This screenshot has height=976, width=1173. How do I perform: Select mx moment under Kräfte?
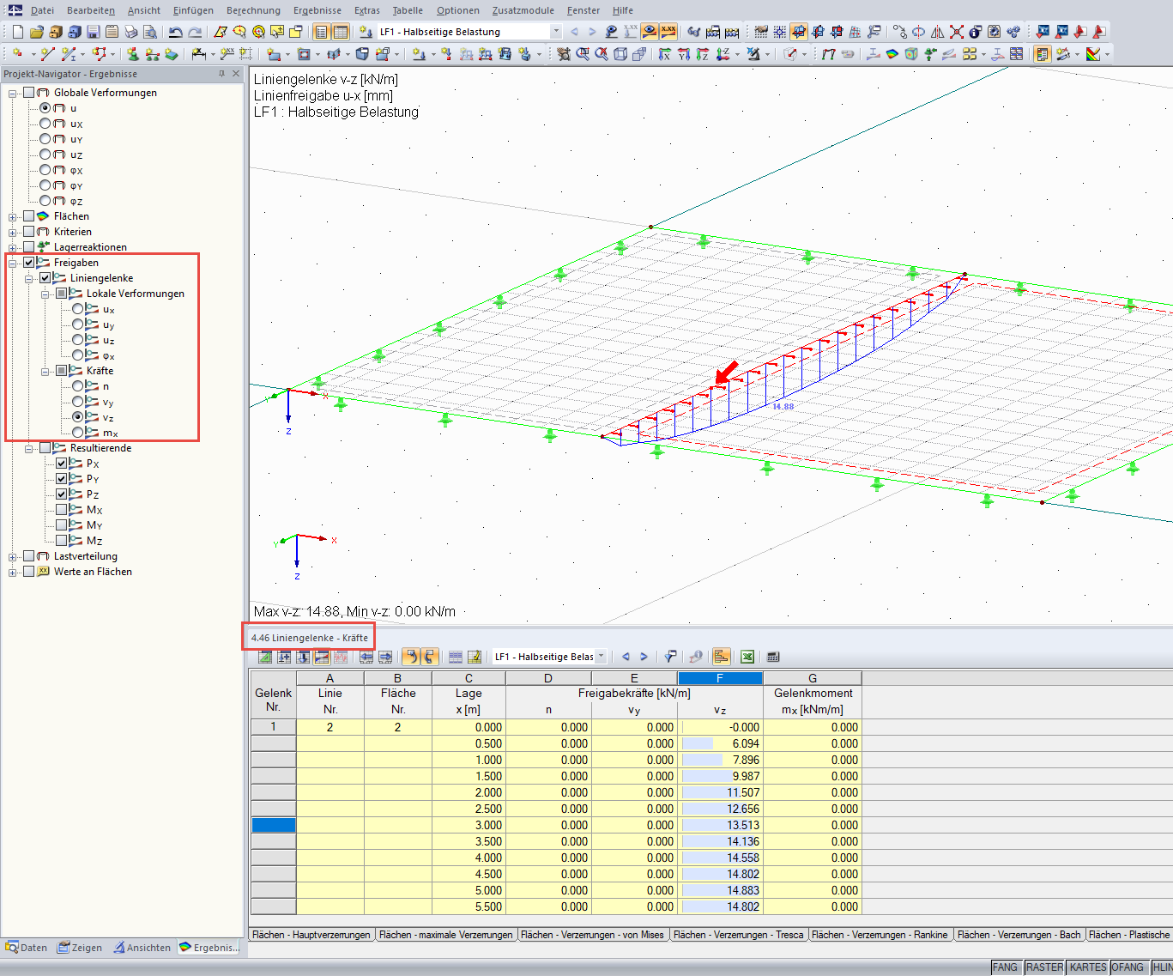(78, 433)
